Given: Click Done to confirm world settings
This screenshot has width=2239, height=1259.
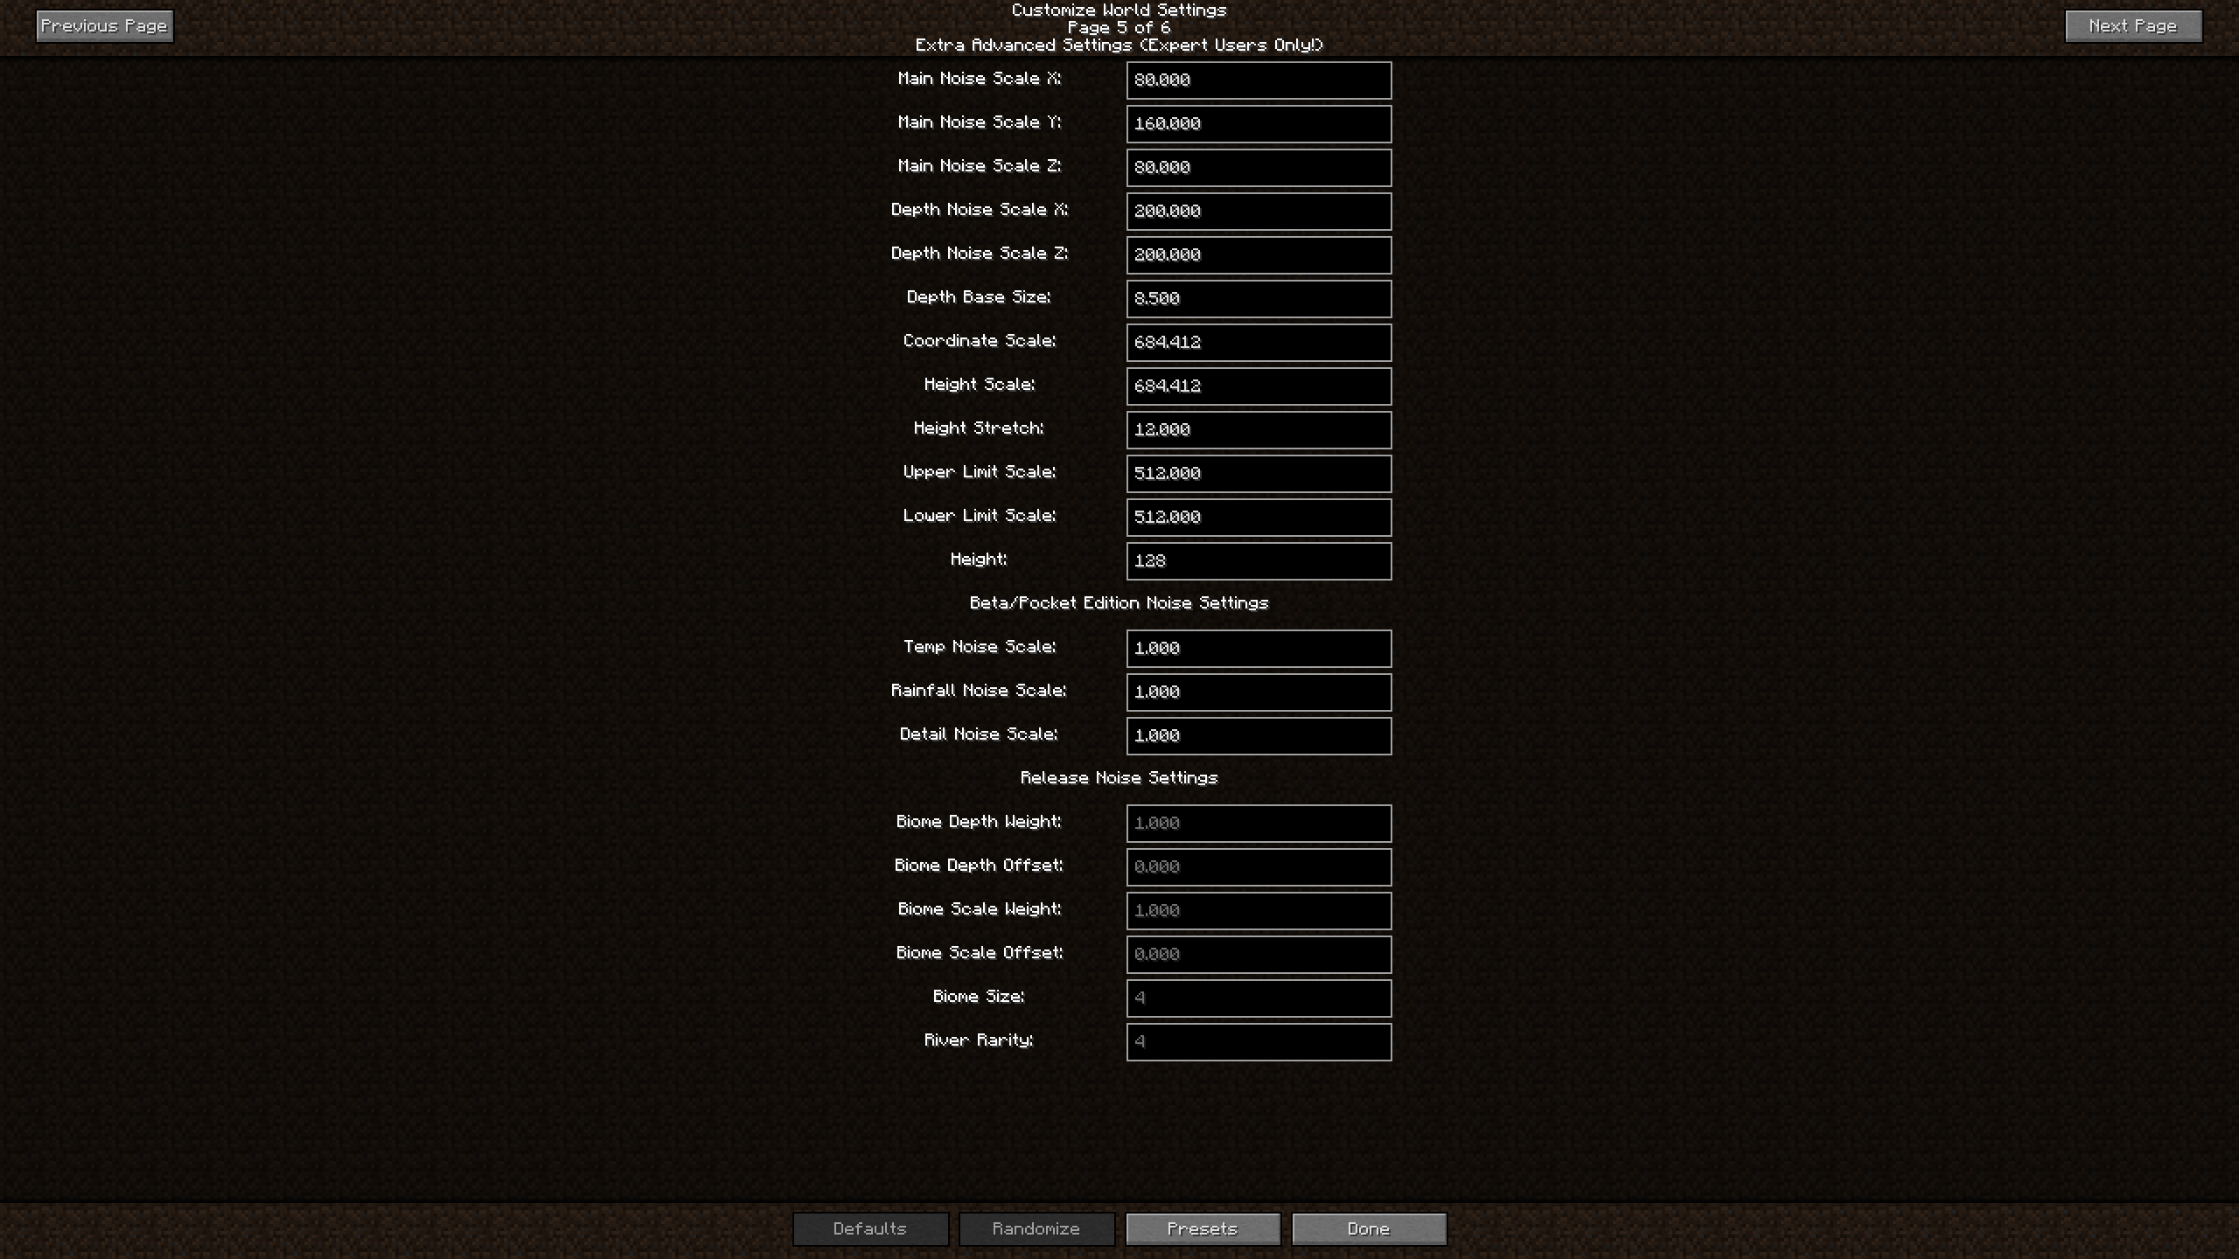Looking at the screenshot, I should coord(1367,1227).
